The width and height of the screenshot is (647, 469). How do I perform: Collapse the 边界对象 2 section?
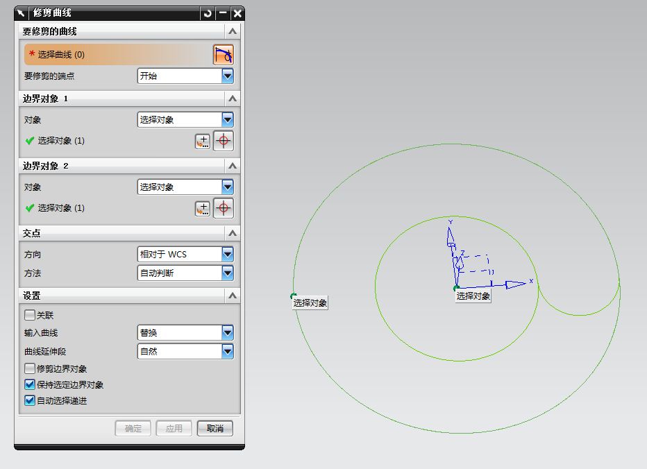(233, 166)
